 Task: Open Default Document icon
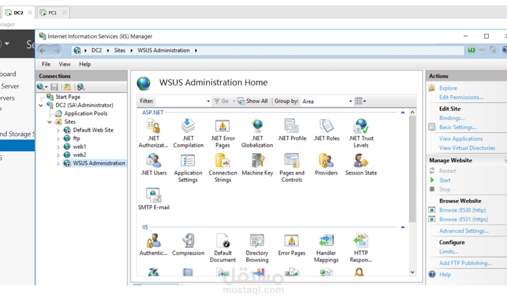click(x=223, y=248)
